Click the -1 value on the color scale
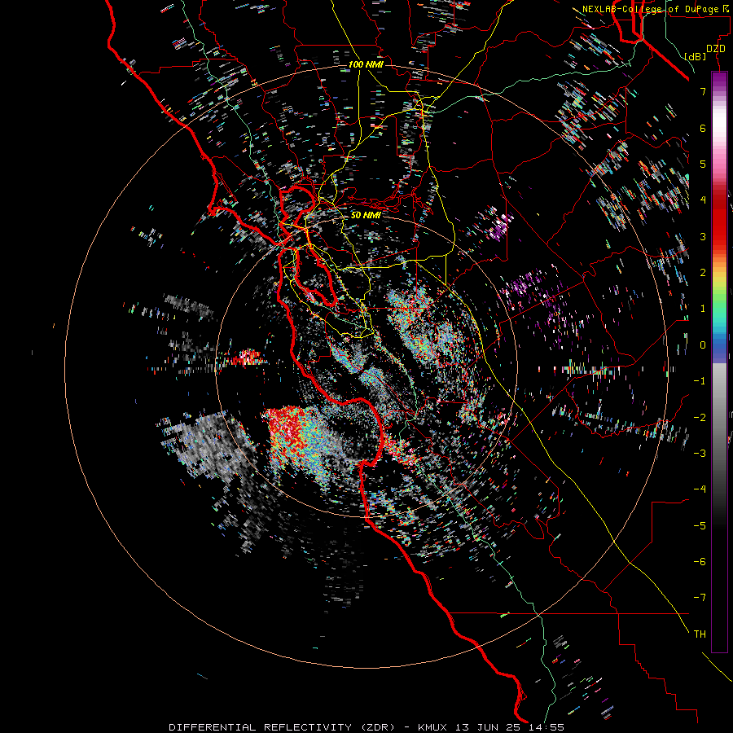 pos(700,381)
